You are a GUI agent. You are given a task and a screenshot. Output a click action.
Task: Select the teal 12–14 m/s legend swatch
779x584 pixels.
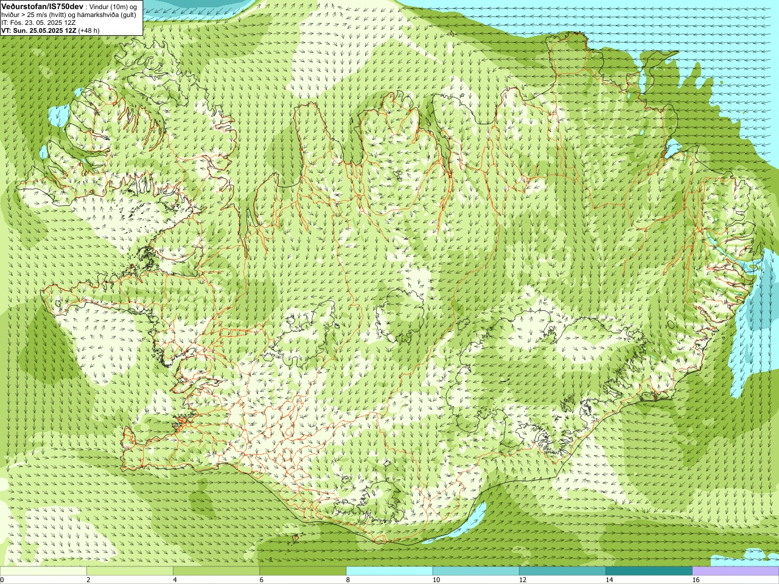(562, 571)
